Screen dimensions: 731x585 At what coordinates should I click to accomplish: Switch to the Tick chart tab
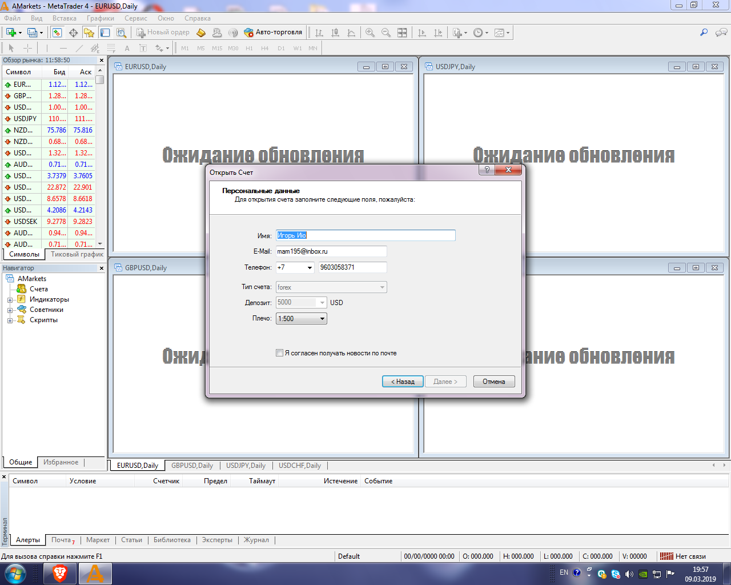(x=77, y=254)
